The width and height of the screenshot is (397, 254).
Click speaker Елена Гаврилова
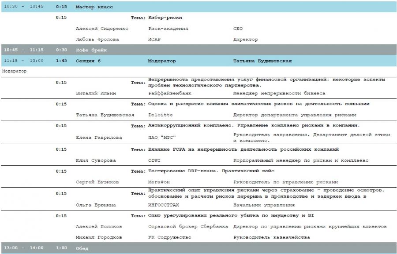[x=99, y=138]
